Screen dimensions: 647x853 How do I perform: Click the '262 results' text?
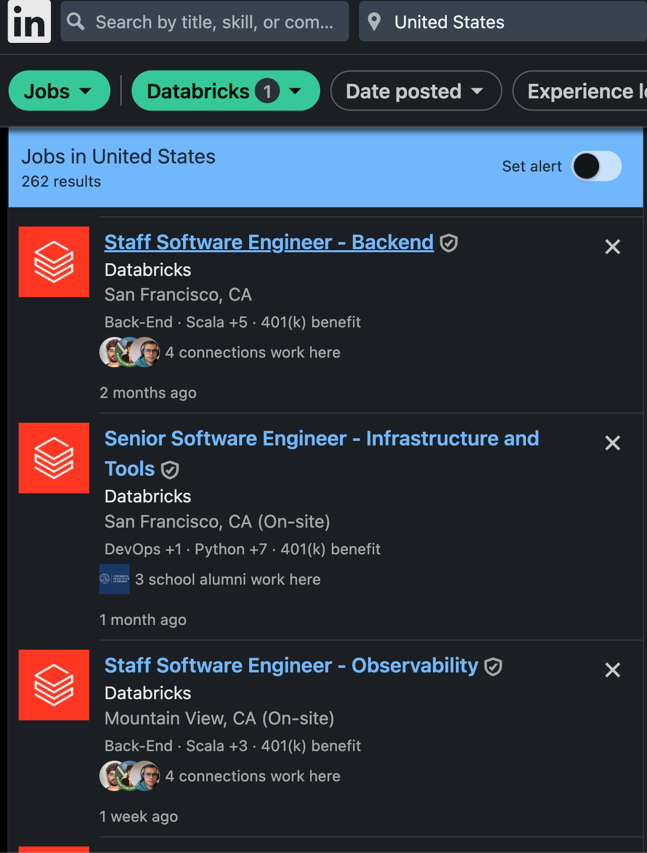(x=61, y=181)
